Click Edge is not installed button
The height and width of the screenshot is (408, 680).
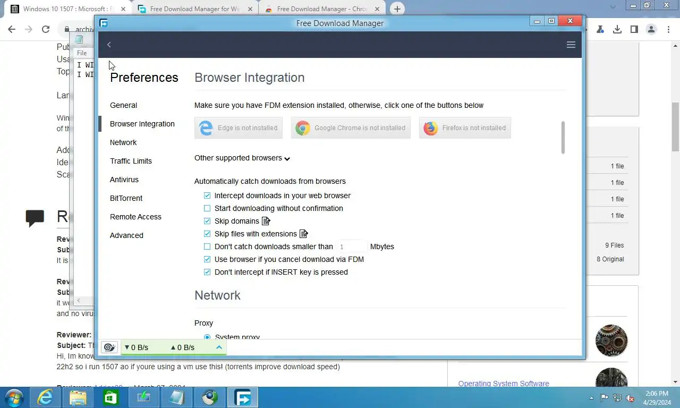[x=239, y=128]
